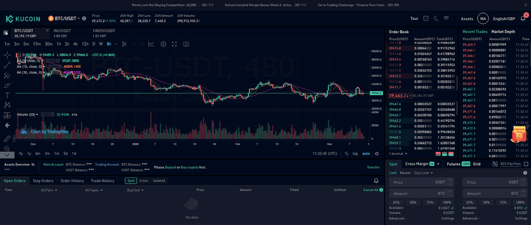The width and height of the screenshot is (531, 225).
Task: Close the BTC/USDT chart tab
Action: (47, 31)
